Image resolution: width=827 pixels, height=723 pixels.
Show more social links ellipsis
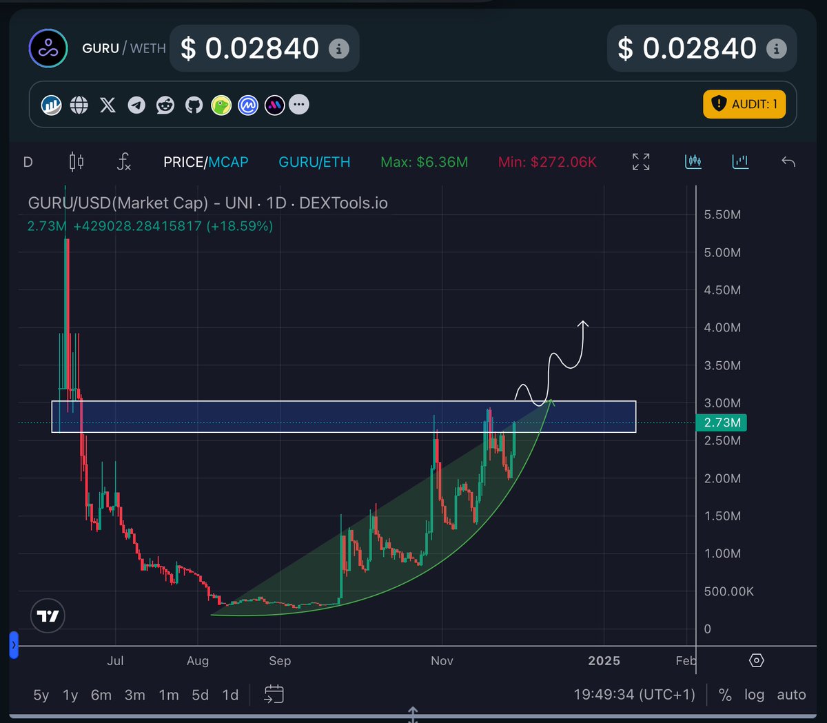pyautogui.click(x=298, y=104)
